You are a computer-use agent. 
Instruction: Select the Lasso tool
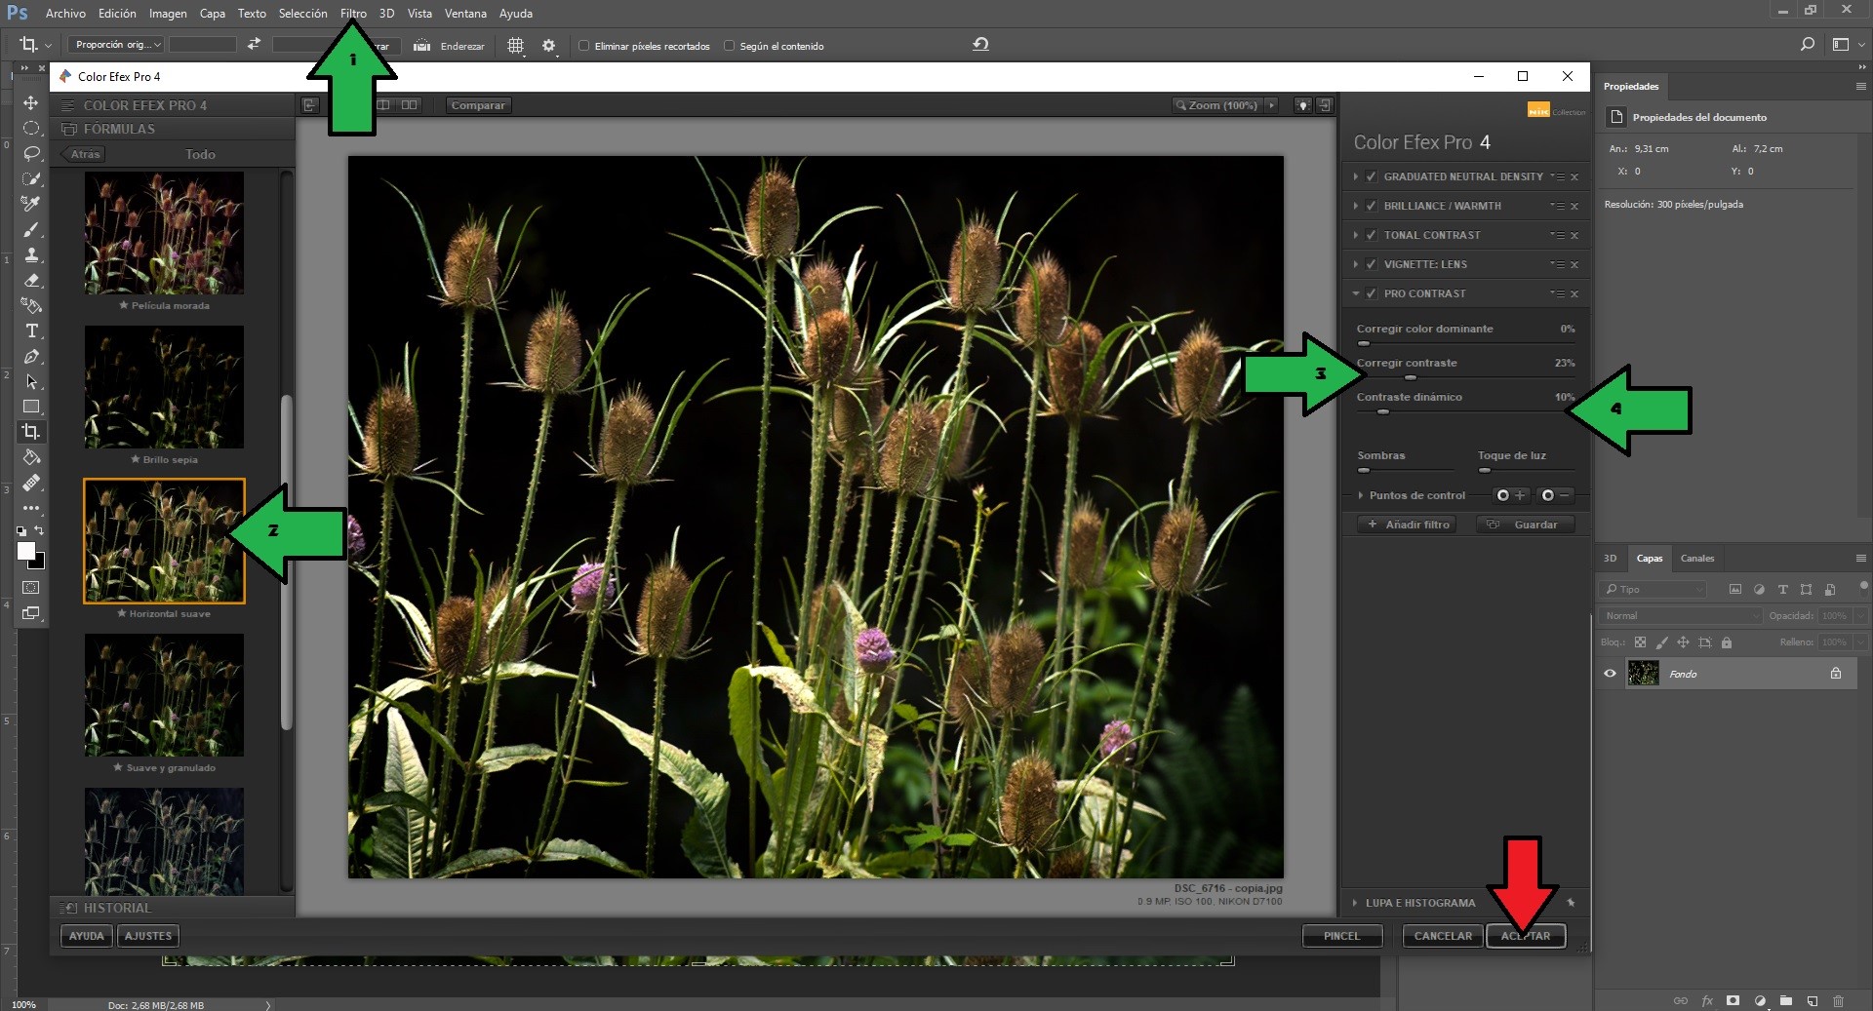(31, 154)
